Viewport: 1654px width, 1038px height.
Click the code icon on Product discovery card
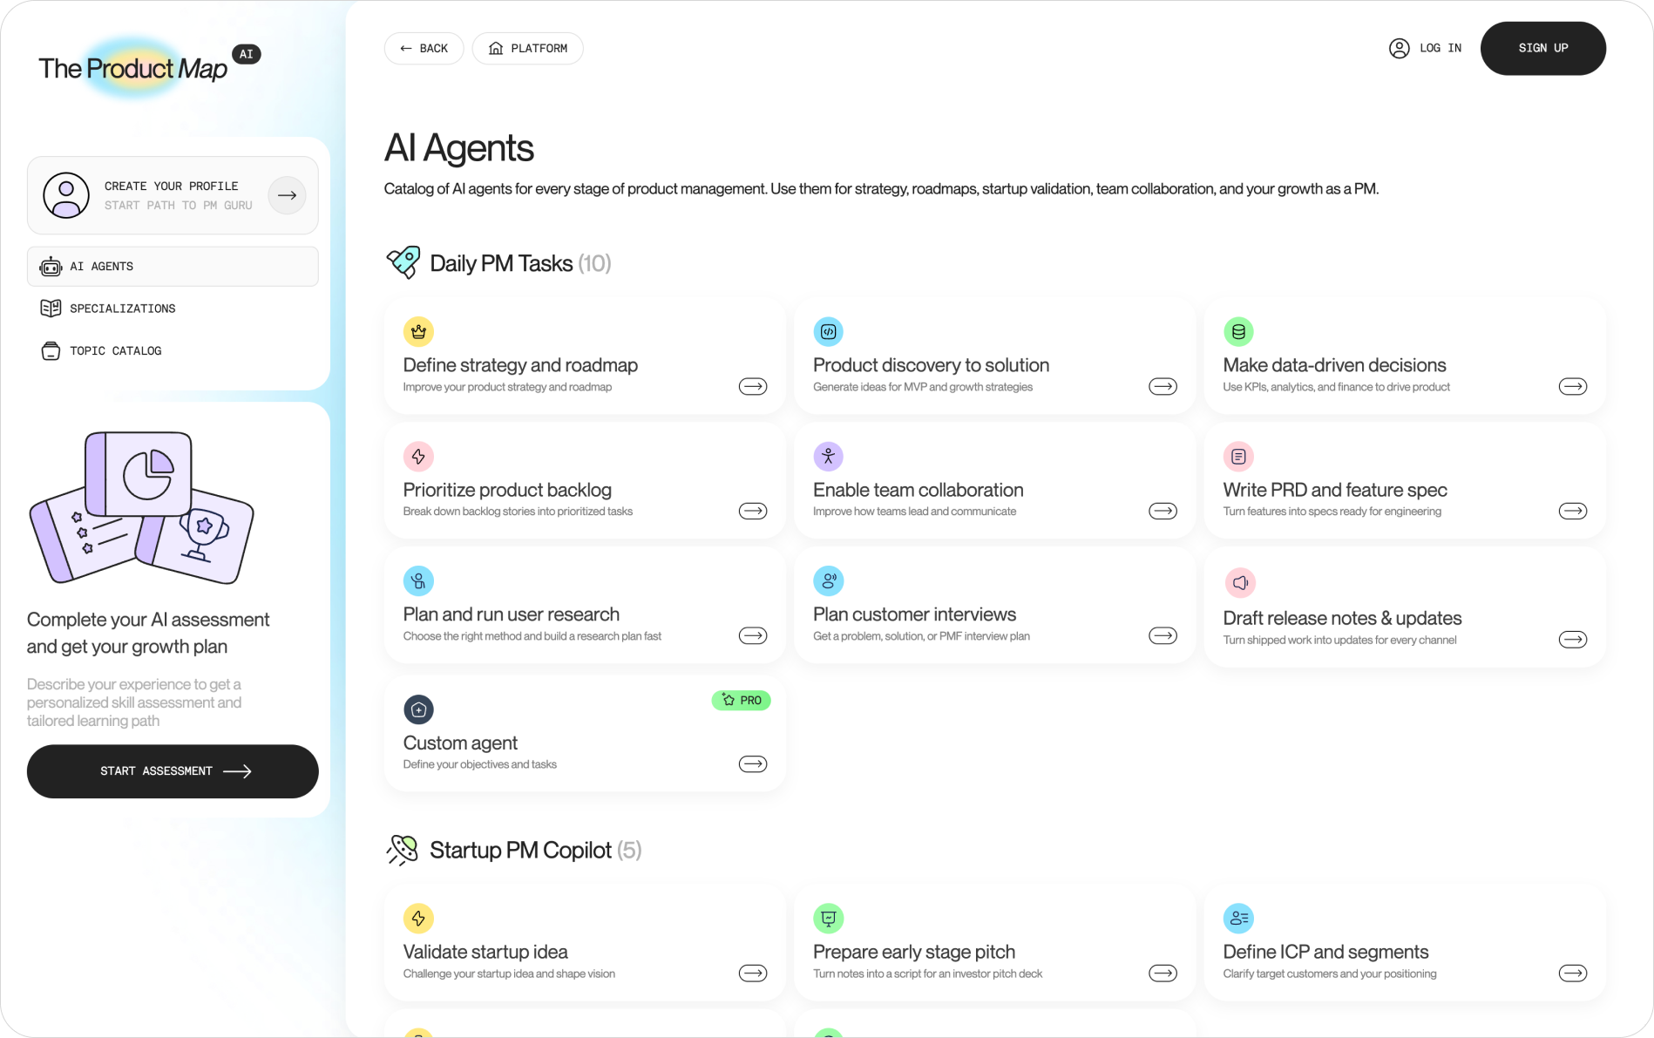pyautogui.click(x=828, y=331)
